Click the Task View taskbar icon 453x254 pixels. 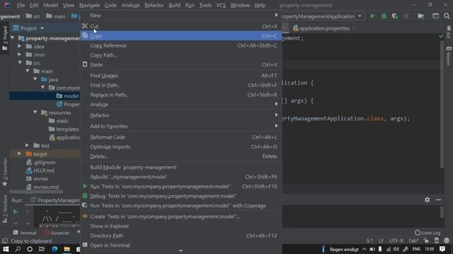(42, 249)
